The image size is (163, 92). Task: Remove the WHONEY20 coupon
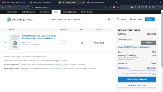pyautogui.click(x=155, y=47)
